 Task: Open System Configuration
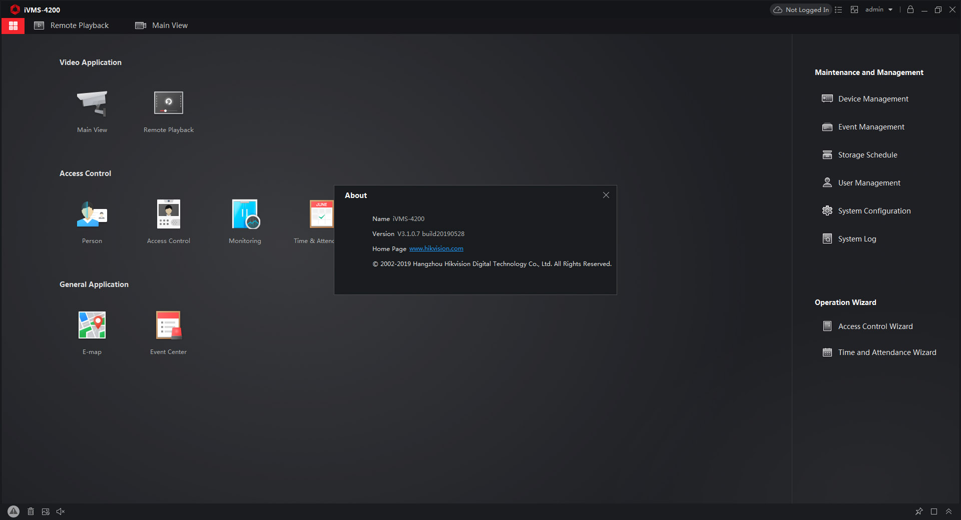pos(866,211)
